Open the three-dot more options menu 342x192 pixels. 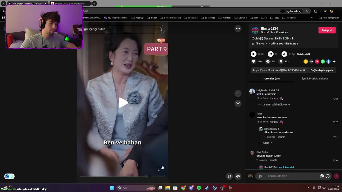(238, 29)
